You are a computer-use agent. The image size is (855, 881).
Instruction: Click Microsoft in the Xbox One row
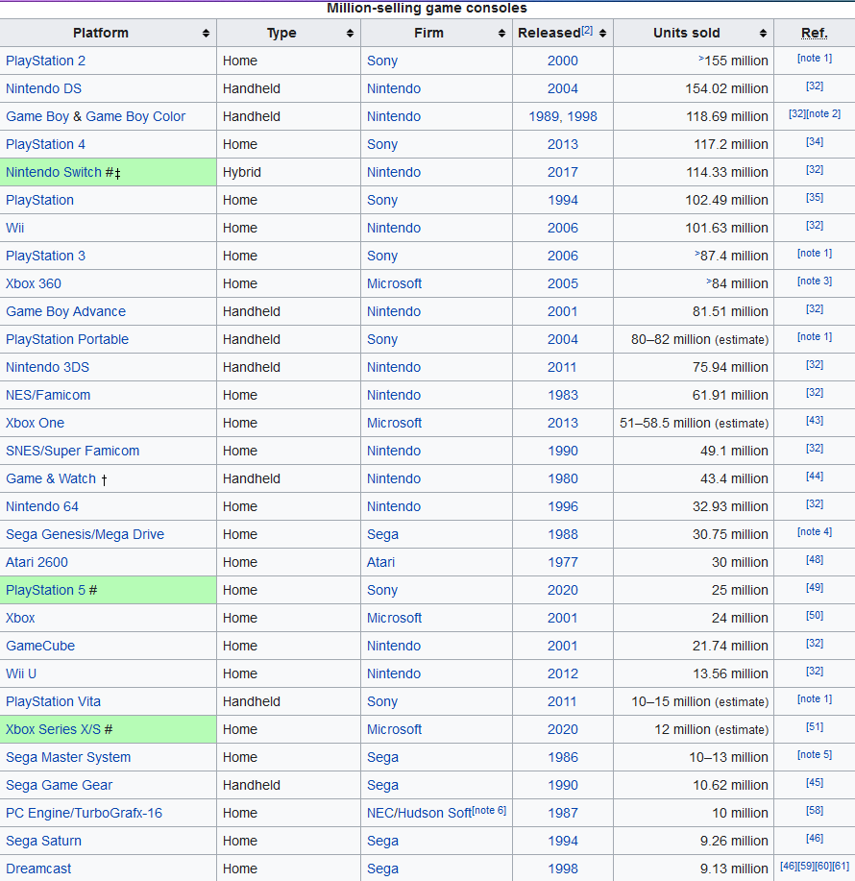(x=394, y=423)
